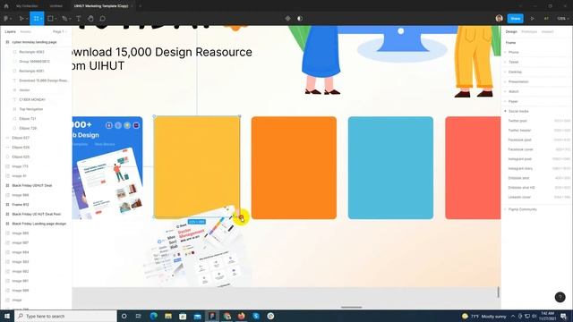The height and width of the screenshot is (322, 573).
Task: Open Skype from taskbar
Action: click(256, 316)
